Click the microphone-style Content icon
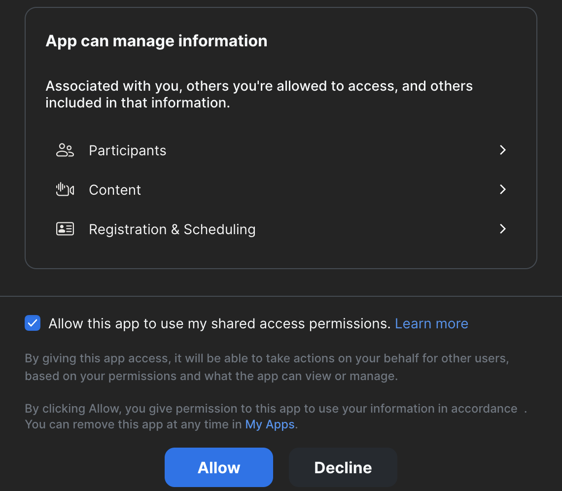Screen dimensions: 562x491 65,189
